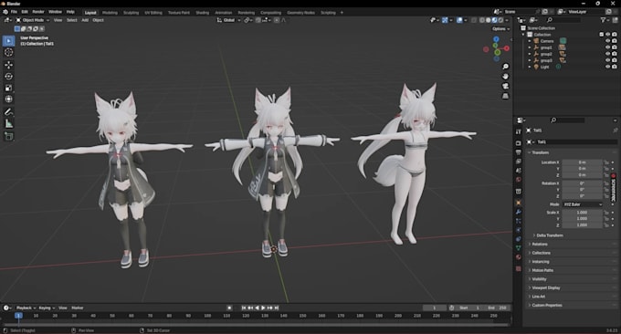Open the Tool properties tab
Image resolution: width=621 pixels, height=334 pixels.
point(519,131)
